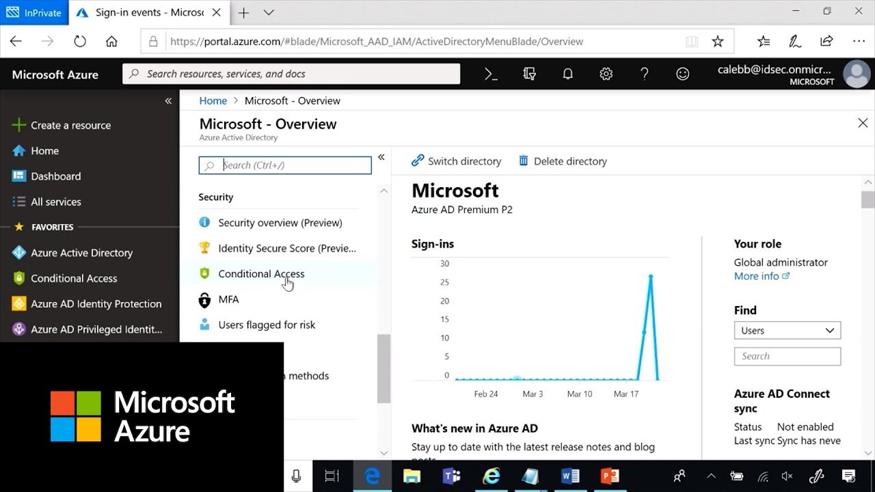
Task: Open the More info link
Action: point(762,276)
